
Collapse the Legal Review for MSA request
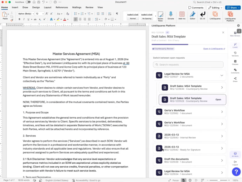pyautogui.click(x=222, y=75)
